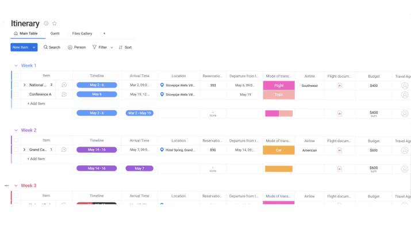This screenshot has height=225, width=411.
Task: Collapse the Week 3 group
Action: [x=16, y=186]
